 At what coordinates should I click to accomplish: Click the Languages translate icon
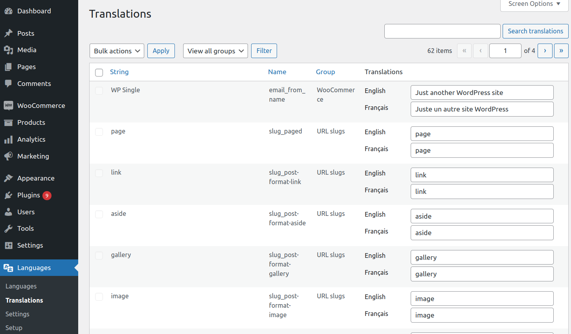8,268
